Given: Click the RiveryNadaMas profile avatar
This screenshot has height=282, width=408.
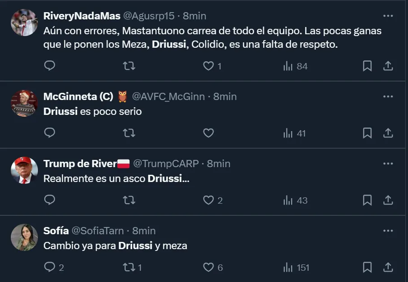Looking at the screenshot, I should pyautogui.click(x=24, y=23).
